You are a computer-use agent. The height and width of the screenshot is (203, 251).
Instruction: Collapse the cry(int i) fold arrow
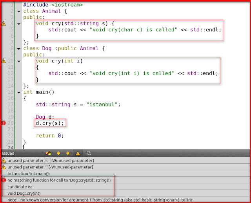[19, 61]
